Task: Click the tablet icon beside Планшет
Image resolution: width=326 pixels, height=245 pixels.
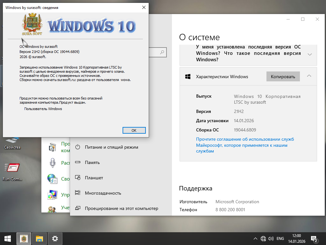Action: pyautogui.click(x=78, y=177)
